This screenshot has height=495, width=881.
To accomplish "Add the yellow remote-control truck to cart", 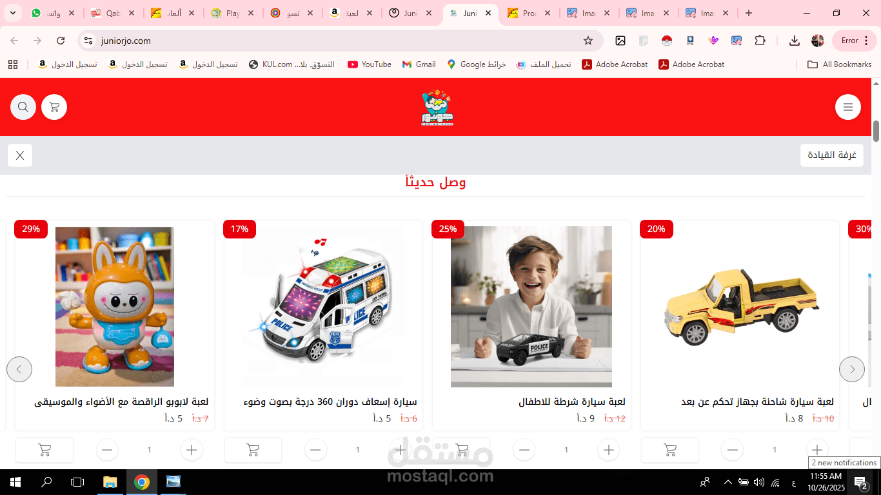I will (670, 450).
